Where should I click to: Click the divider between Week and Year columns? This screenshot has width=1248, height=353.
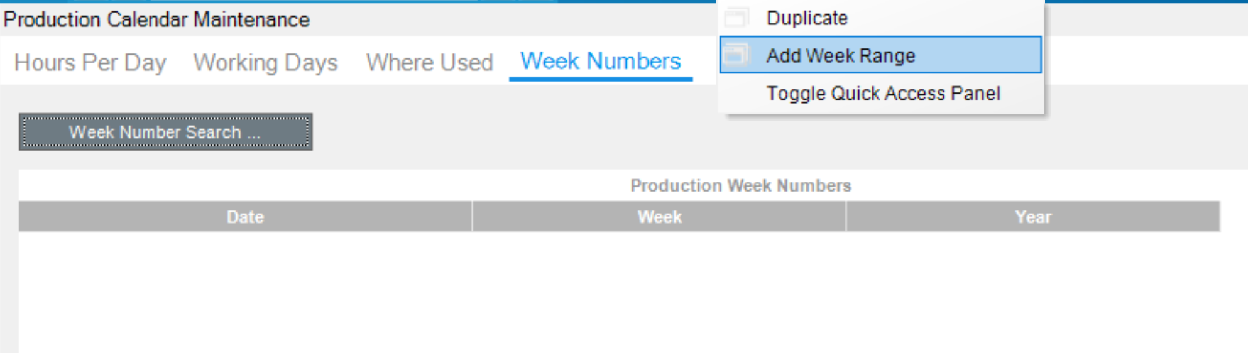pyautogui.click(x=846, y=217)
